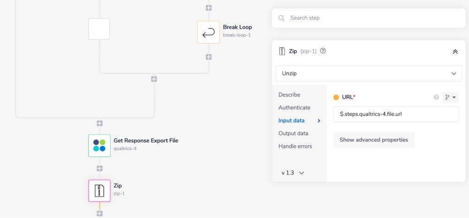
Task: Open the v 1.3 version dropdown
Action: pos(293,173)
